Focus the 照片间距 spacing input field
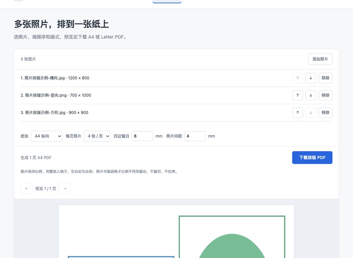Image resolution: width=353 pixels, height=258 pixels. 195,136
